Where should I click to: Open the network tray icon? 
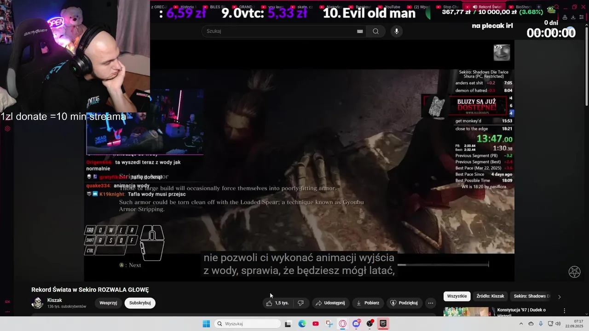tap(550, 324)
